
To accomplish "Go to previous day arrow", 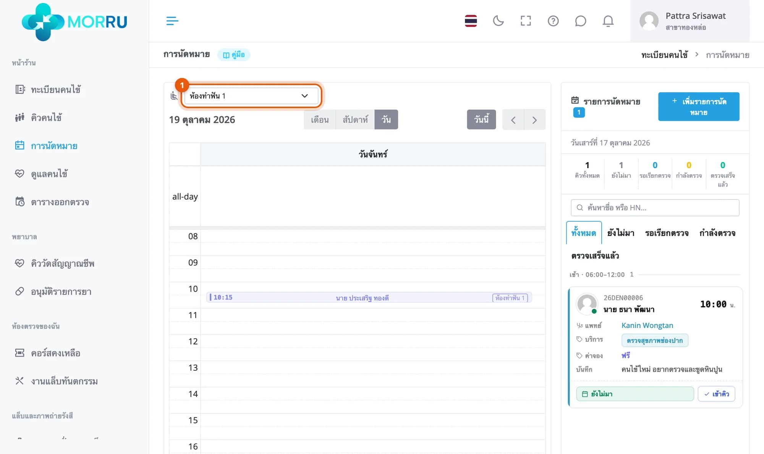I will click(x=513, y=120).
